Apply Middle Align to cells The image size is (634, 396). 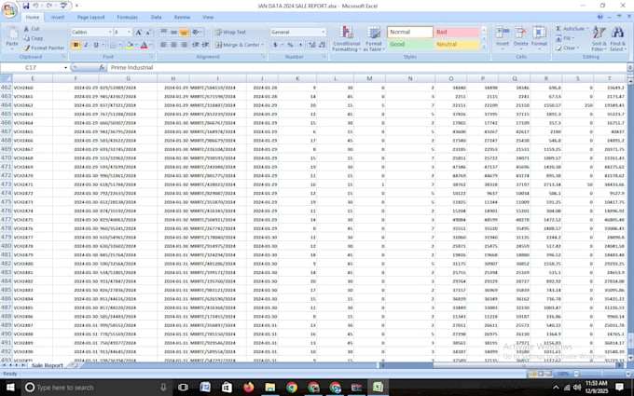coord(173,32)
